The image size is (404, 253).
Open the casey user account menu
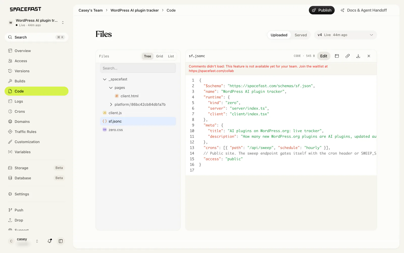(24, 241)
